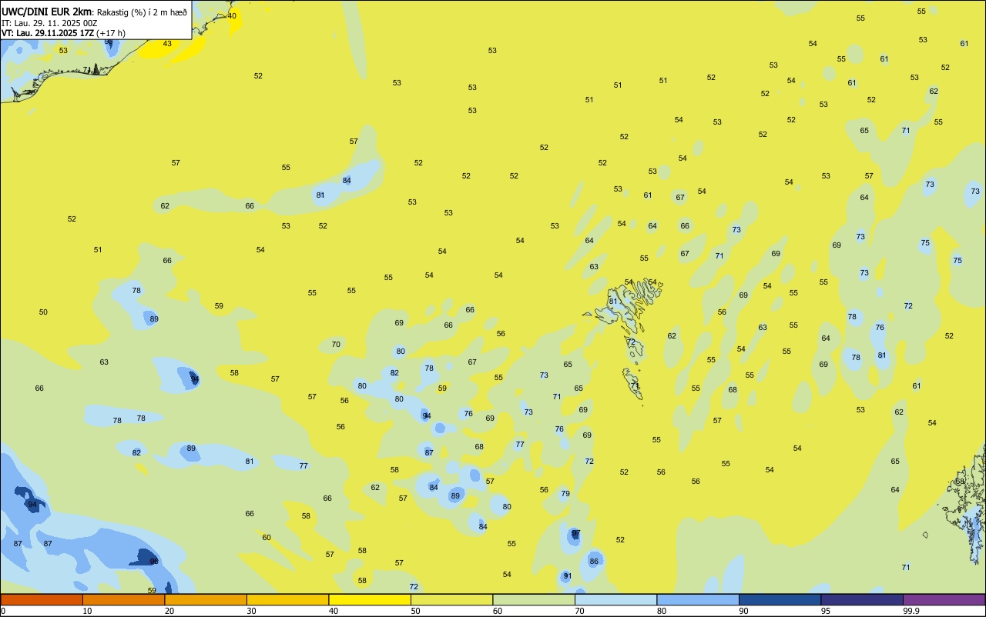Viewport: 986px width, 617px height.
Task: Click the '(+17 h)' forecast offset text
Action: coord(111,33)
